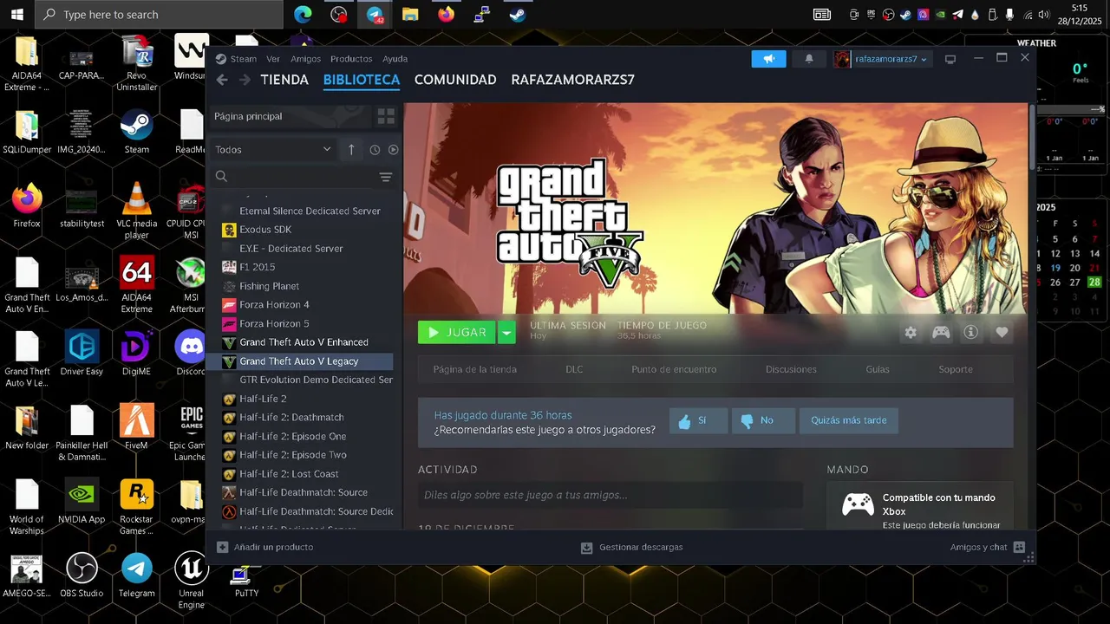Open the Ayuda menu
This screenshot has height=624, width=1110.
click(395, 59)
